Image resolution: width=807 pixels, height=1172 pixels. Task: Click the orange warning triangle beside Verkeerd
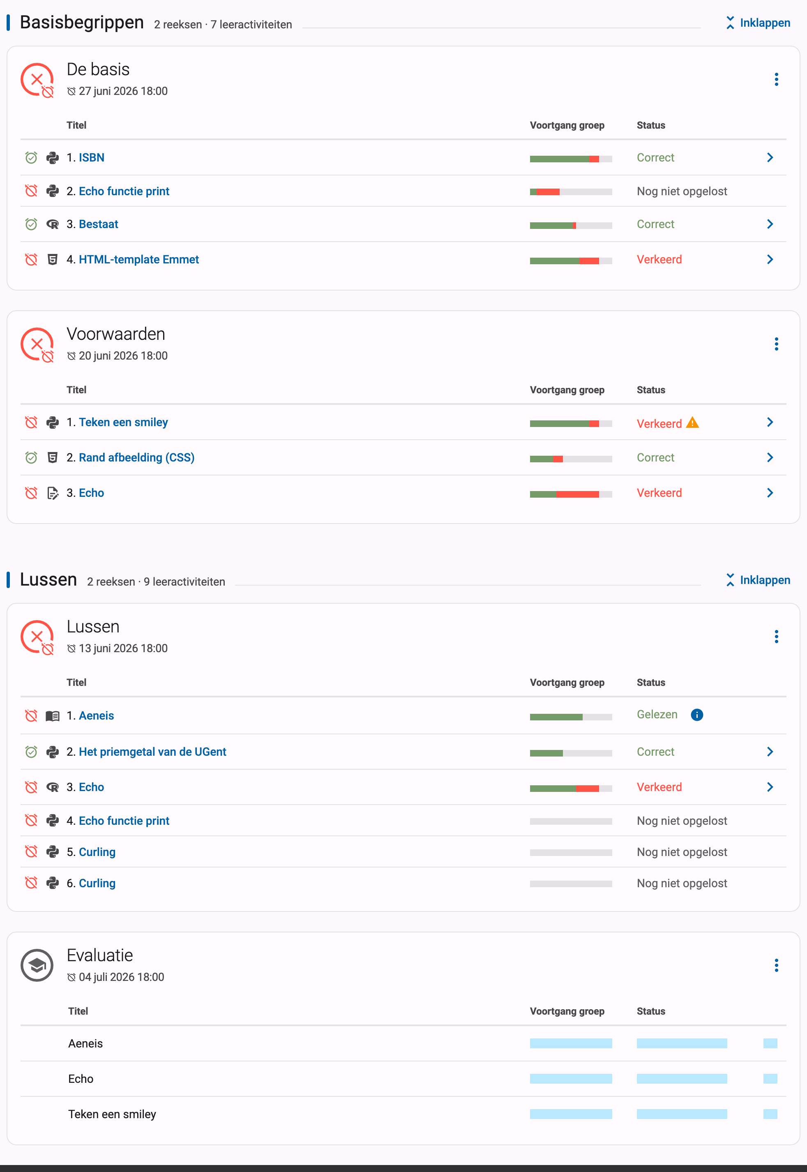click(692, 422)
